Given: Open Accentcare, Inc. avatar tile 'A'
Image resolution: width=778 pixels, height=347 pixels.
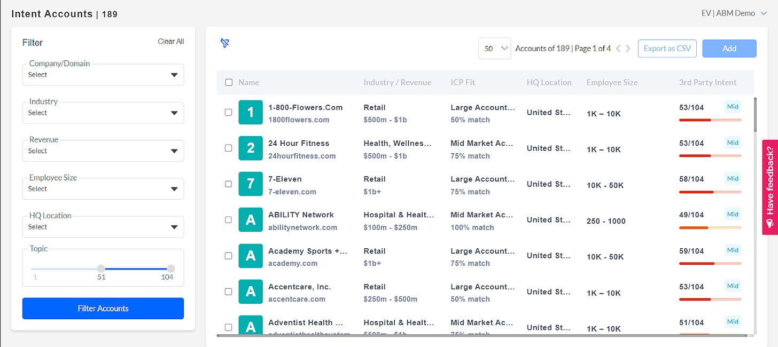Looking at the screenshot, I should pos(251,291).
